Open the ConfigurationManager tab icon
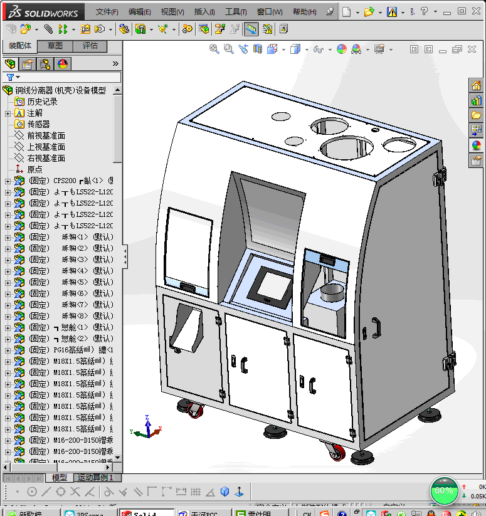 tap(45, 64)
